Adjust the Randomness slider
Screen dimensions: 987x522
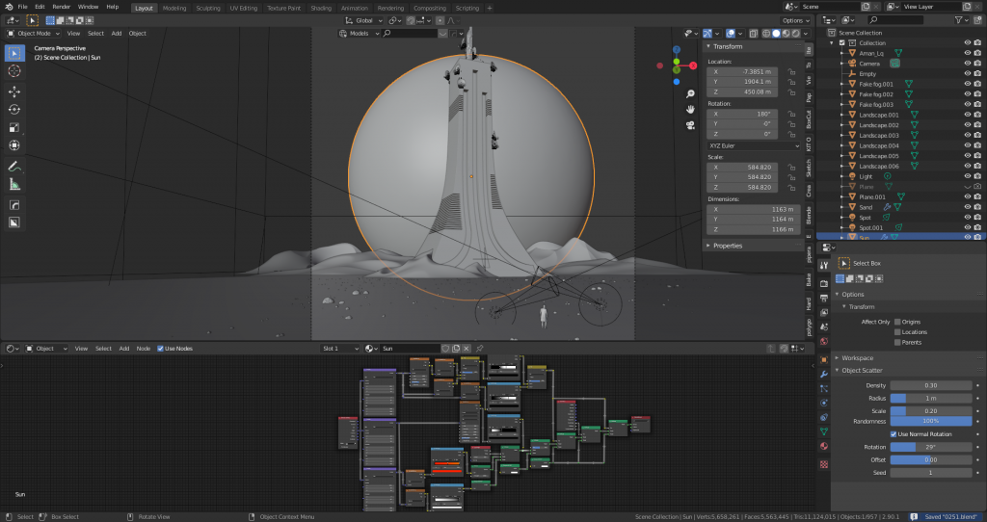click(x=930, y=421)
